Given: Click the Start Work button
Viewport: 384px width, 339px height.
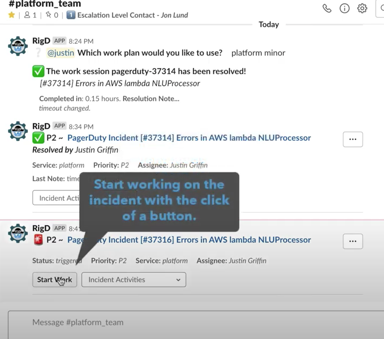Looking at the screenshot, I should (x=55, y=280).
